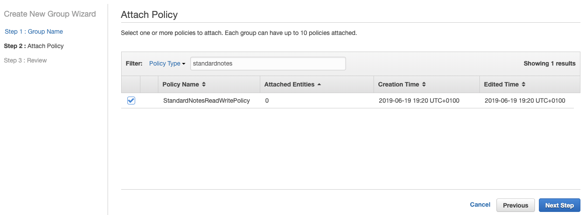Click the Attached Entities value 0
Screen dimensions: 587x215
tap(267, 101)
